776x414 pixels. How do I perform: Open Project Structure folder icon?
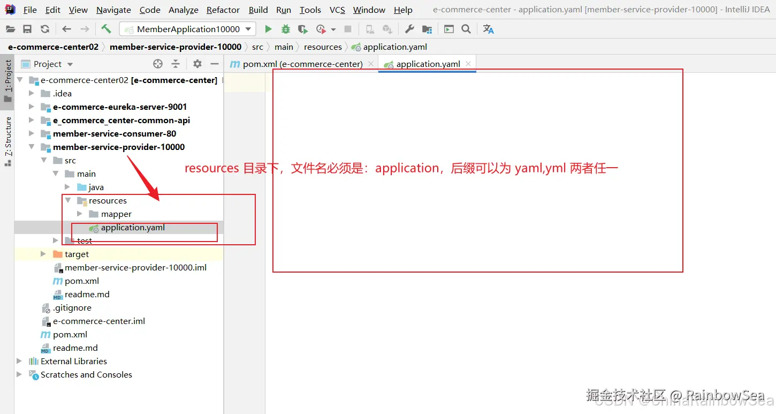coord(427,29)
